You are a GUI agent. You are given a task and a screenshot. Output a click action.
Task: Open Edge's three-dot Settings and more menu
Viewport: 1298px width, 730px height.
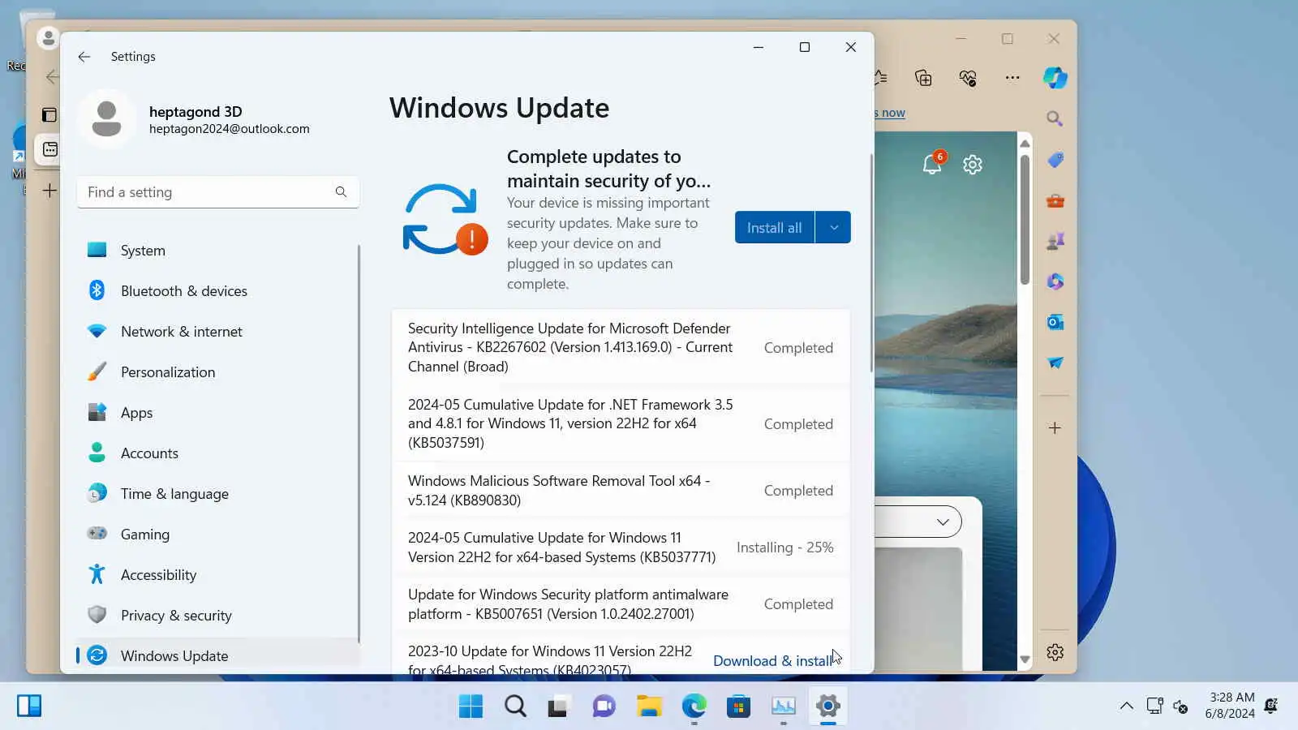(1012, 78)
